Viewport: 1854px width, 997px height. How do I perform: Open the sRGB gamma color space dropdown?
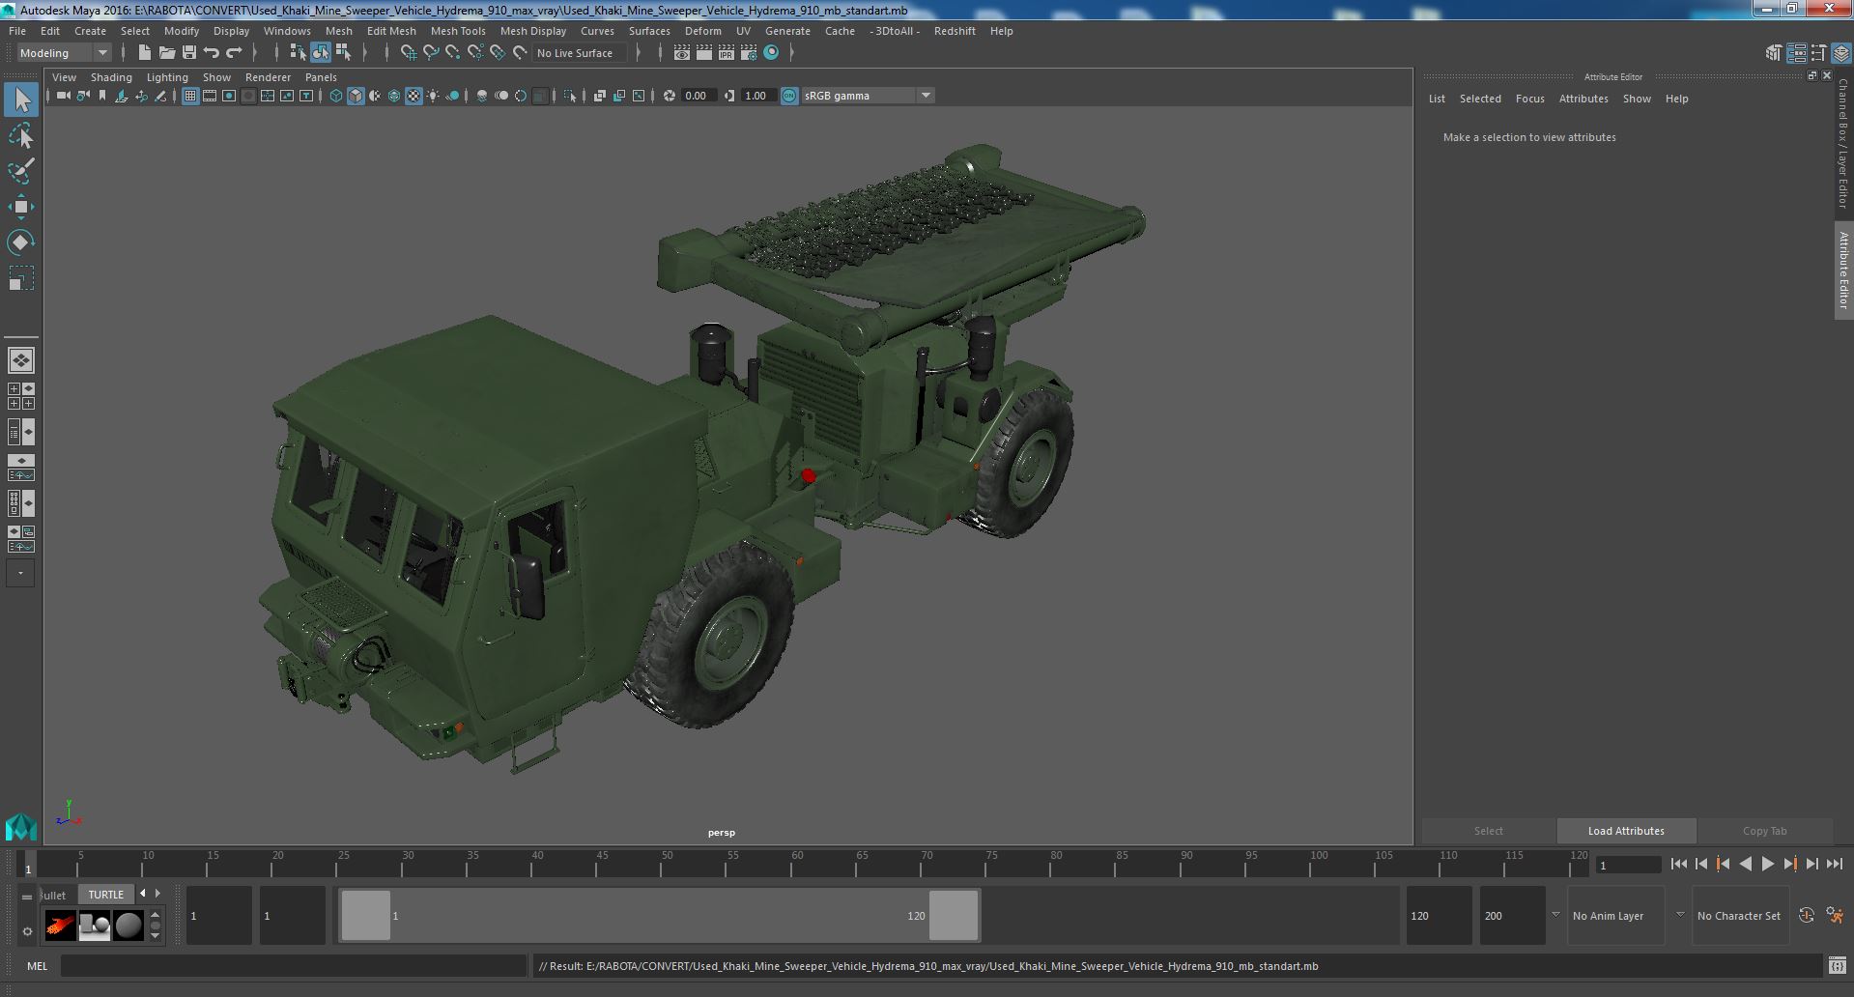tap(868, 96)
